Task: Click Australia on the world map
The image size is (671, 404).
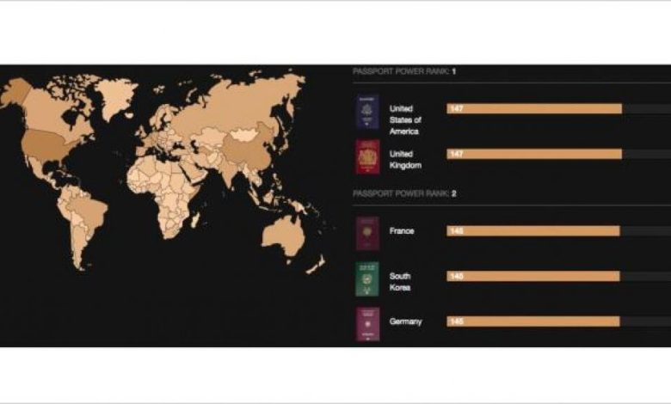Action: [x=283, y=236]
